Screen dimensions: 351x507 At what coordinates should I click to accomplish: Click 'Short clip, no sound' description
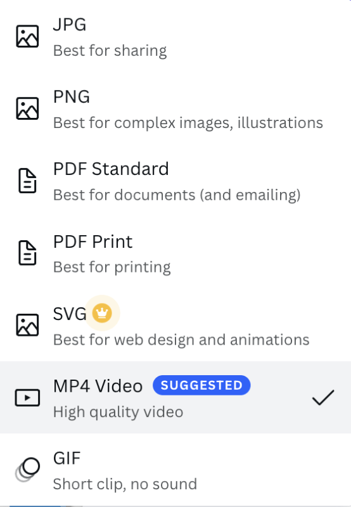pos(125,484)
